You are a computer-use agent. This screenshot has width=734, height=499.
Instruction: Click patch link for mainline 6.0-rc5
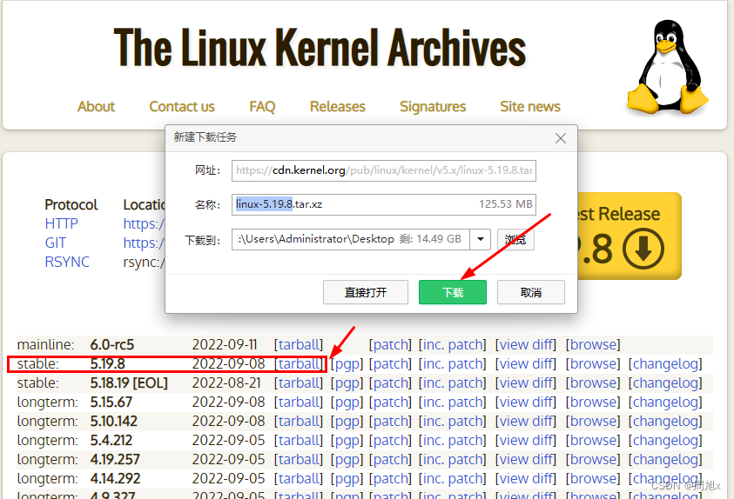point(390,345)
